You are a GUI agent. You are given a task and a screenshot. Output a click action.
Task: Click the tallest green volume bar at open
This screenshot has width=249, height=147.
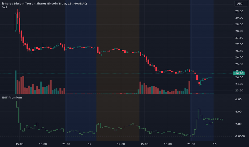[15, 82]
